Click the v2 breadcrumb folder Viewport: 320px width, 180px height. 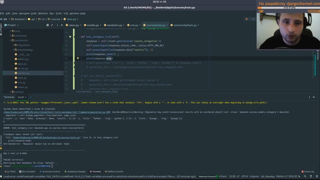pos(41,19)
